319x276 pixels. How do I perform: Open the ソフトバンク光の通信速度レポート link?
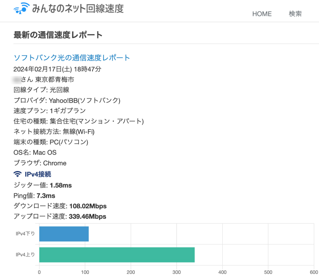click(71, 58)
